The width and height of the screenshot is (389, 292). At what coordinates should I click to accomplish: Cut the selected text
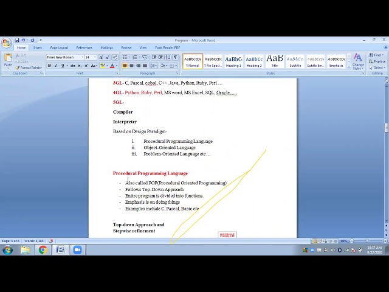click(x=21, y=55)
